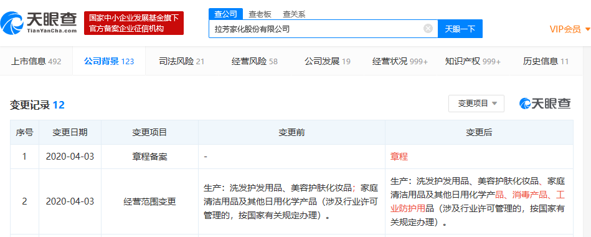Click the red 章程 link in 变更后

coord(399,157)
